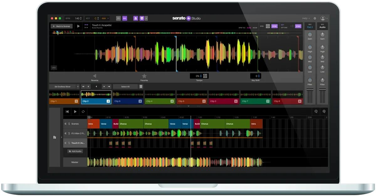Toggle the FX button in the top bar
This screenshot has width=376, height=196.
coord(118,19)
